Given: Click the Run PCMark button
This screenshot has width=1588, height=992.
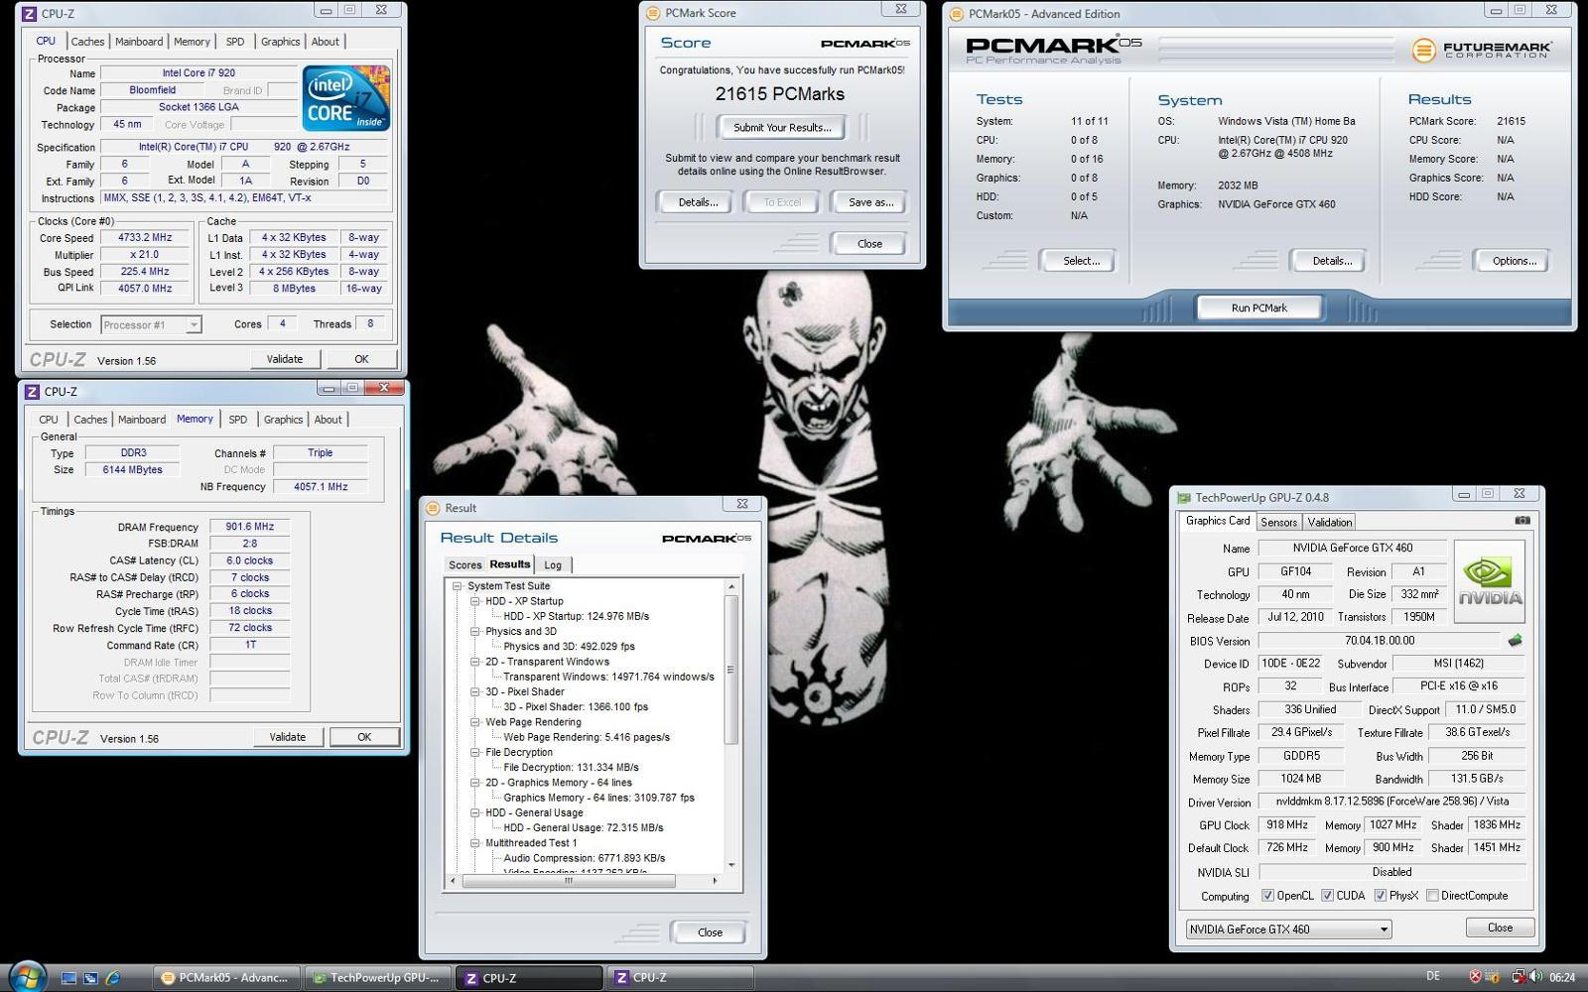Looking at the screenshot, I should pos(1258,309).
